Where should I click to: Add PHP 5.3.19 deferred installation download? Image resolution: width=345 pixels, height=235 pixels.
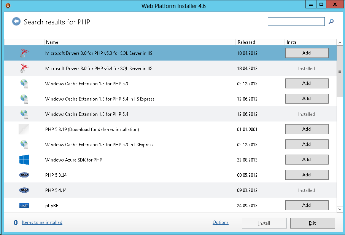click(307, 129)
